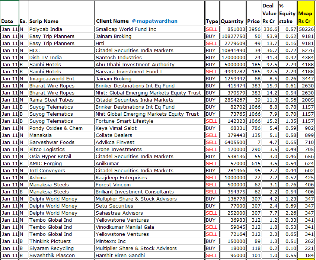
Task: Select 'Advikca Finvest' client cell
Action: (150, 142)
